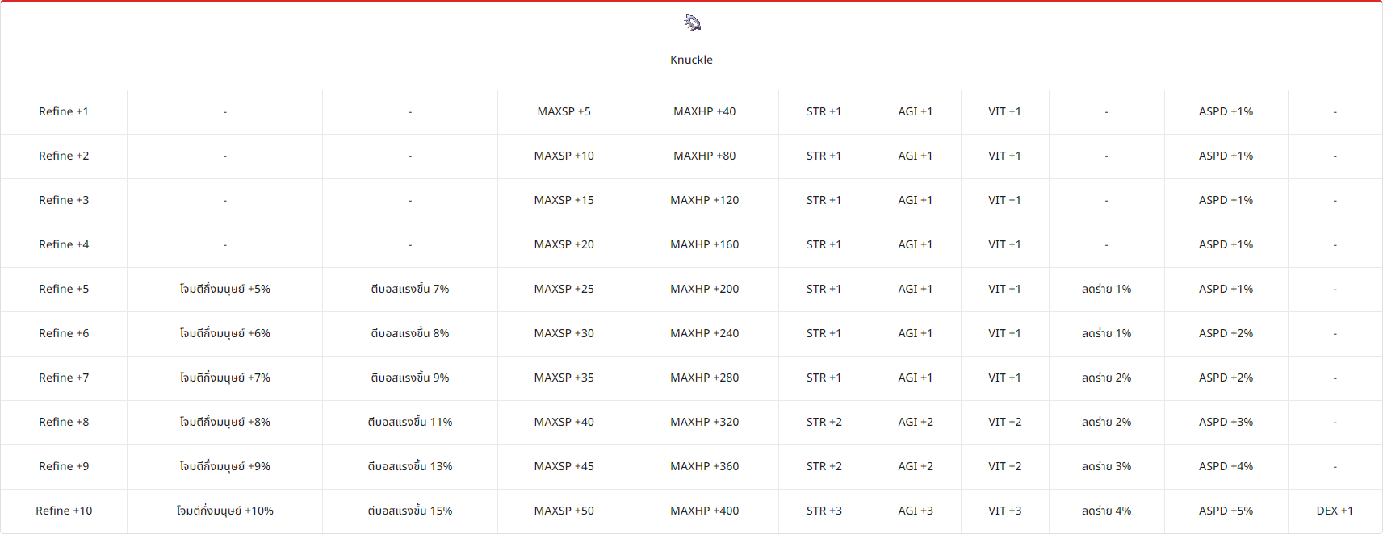
Task: Click the Refine +10 row label
Action: (x=64, y=511)
